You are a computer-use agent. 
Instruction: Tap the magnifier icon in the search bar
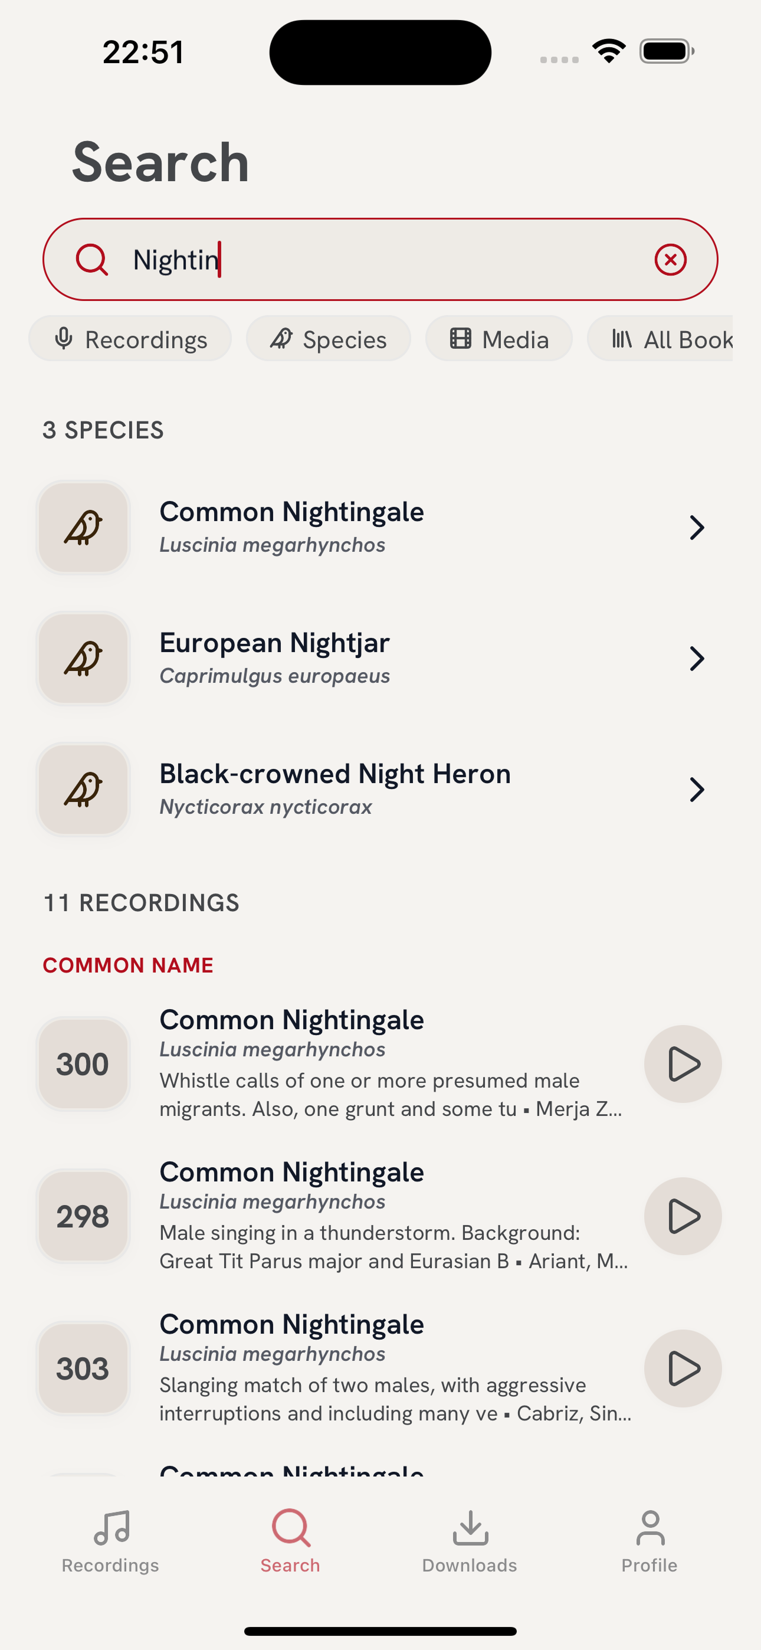coord(91,260)
